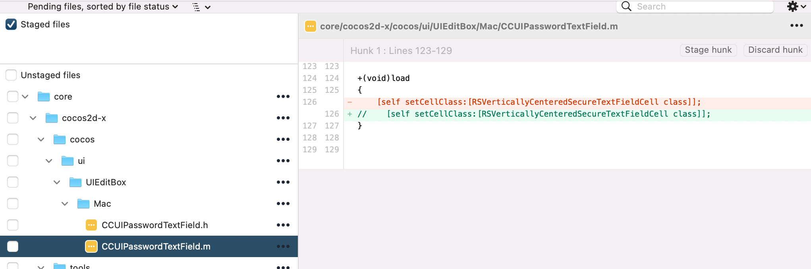Click the cocos folder icon

coord(60,139)
